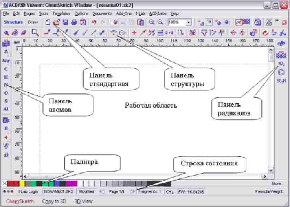Open the Periodic Table icon in atoms panel
This screenshot has height=207, width=290.
(6, 43)
